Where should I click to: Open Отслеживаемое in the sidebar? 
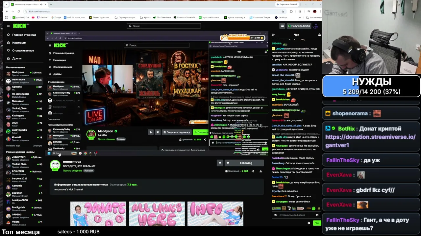coord(20,50)
